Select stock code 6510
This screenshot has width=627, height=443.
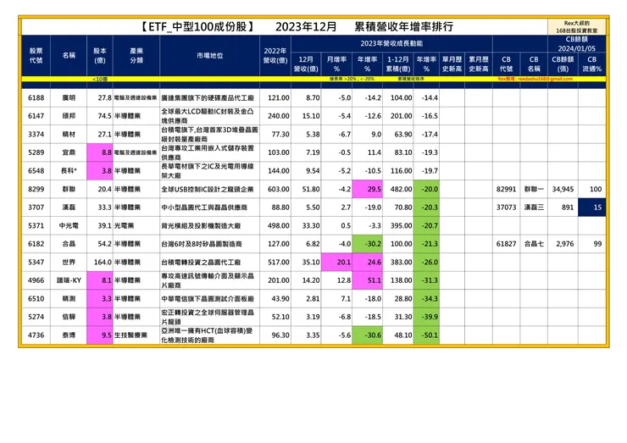pos(36,299)
